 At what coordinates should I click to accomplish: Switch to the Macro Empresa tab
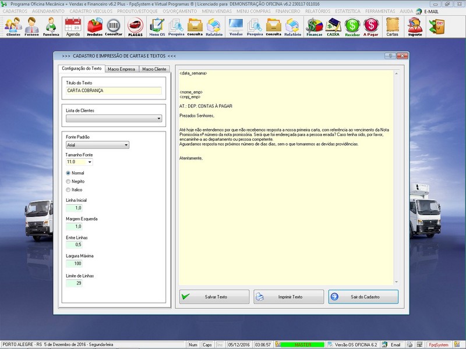point(121,69)
